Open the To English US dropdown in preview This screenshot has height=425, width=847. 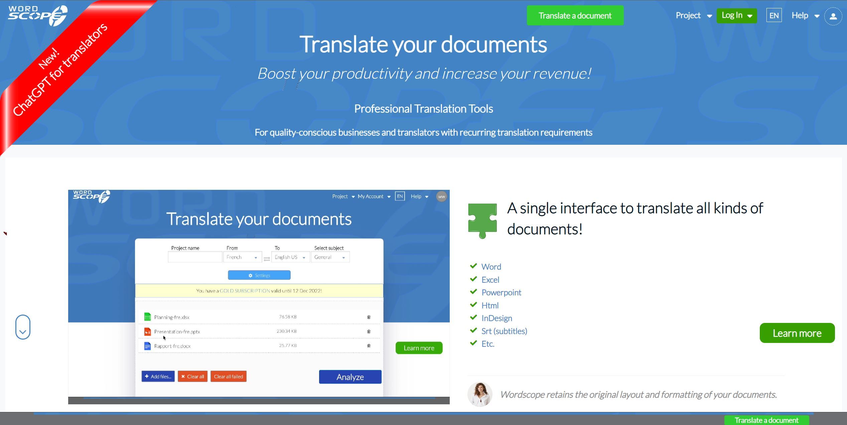tap(290, 257)
